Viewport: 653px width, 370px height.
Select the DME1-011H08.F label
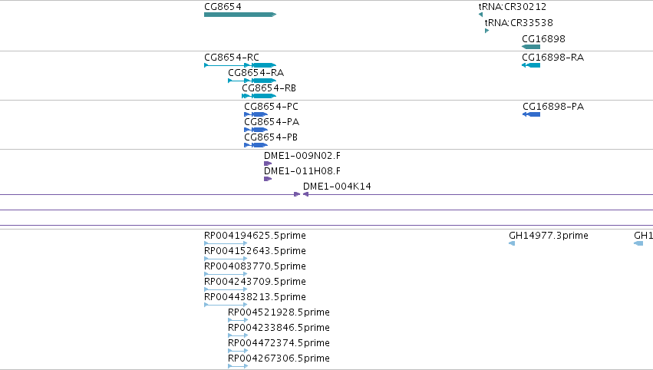302,171
